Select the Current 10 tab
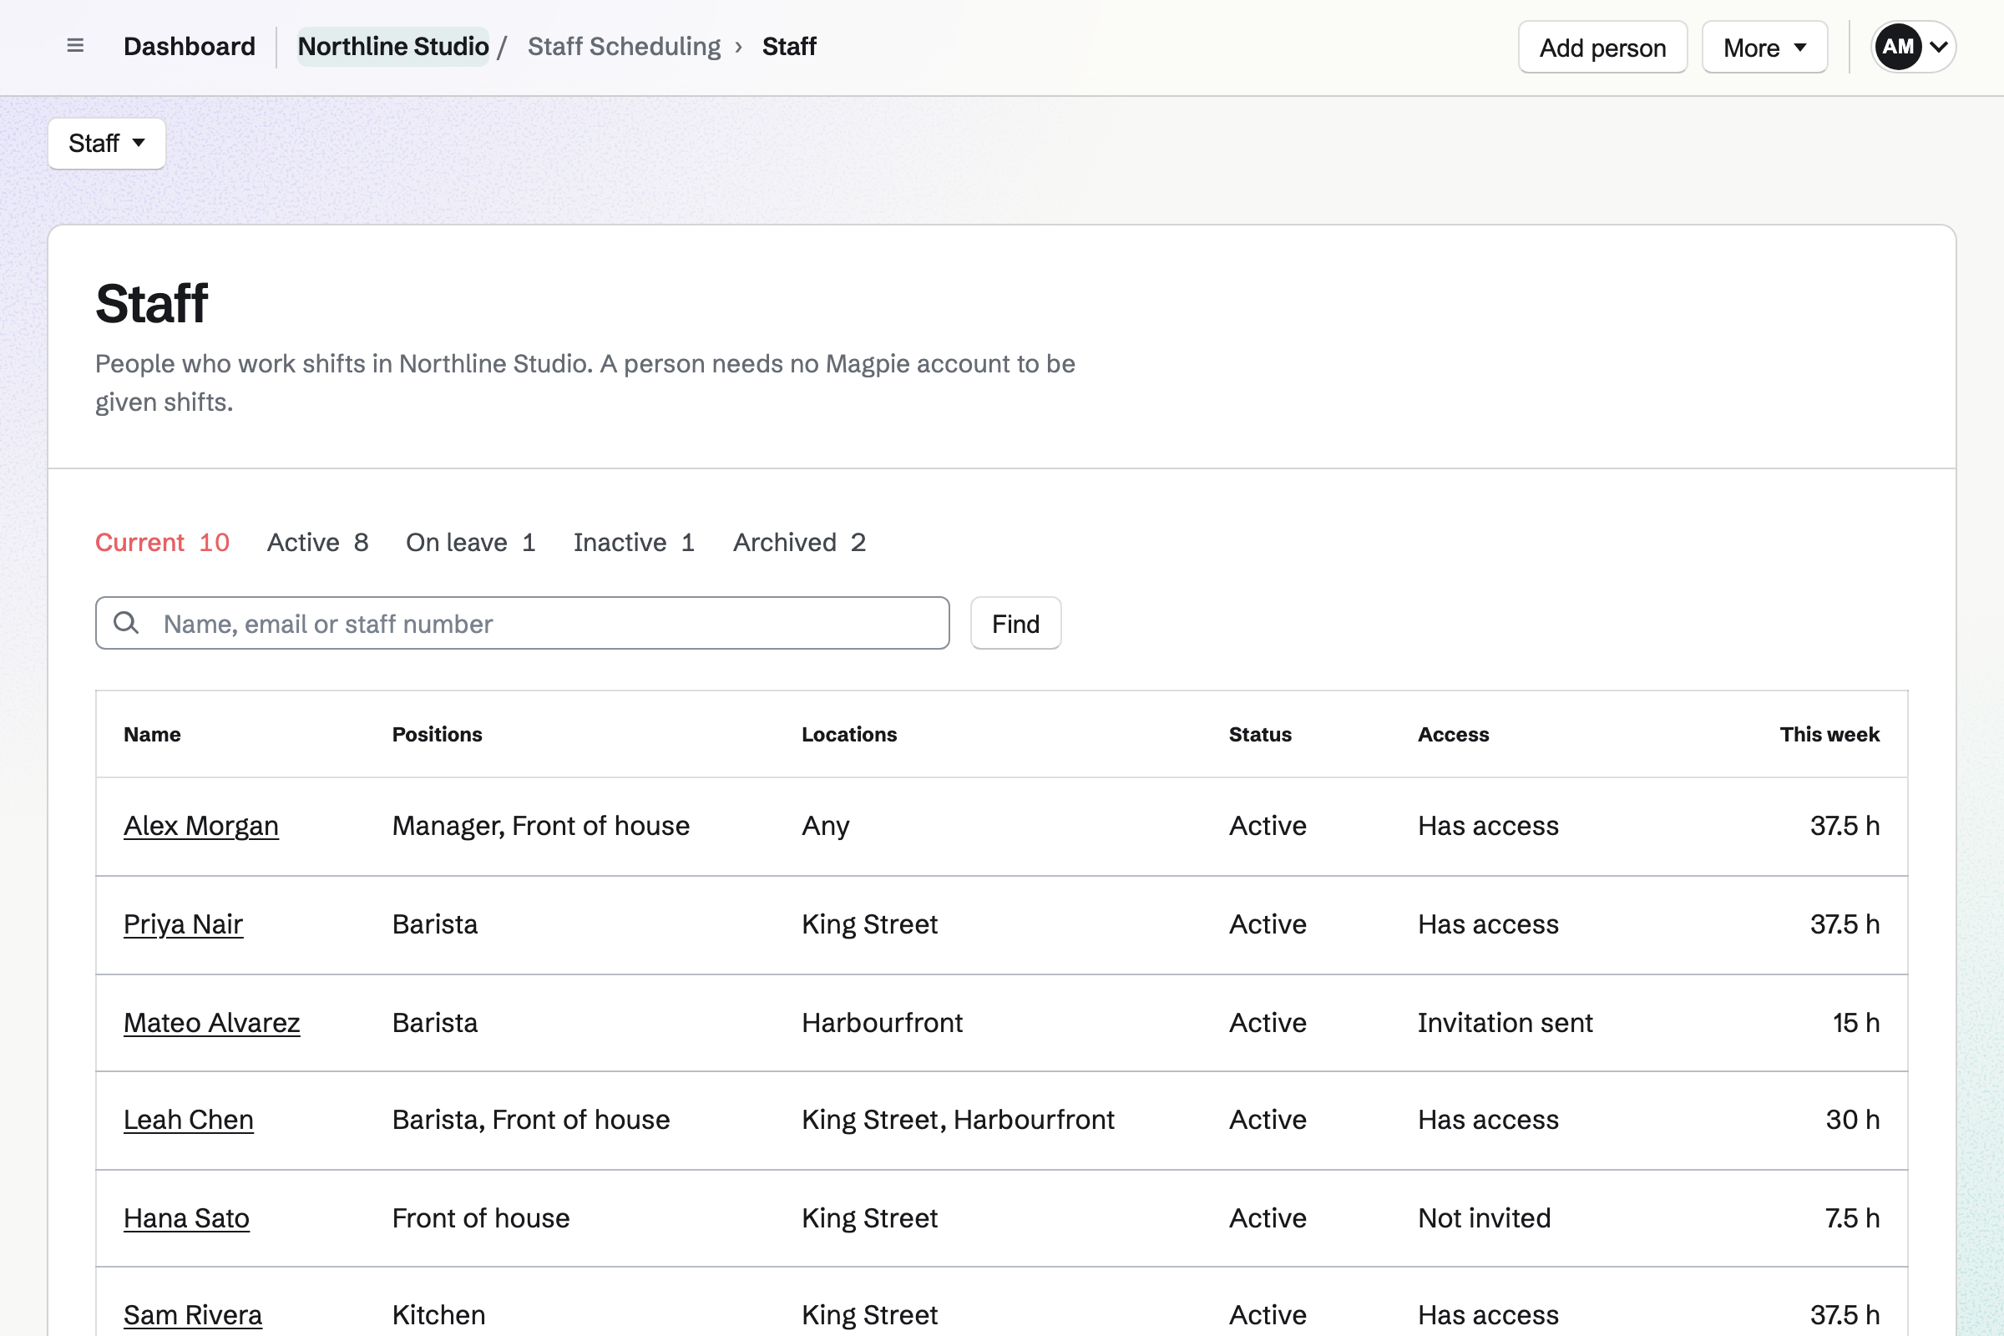Image resolution: width=2004 pixels, height=1336 pixels. point(162,542)
